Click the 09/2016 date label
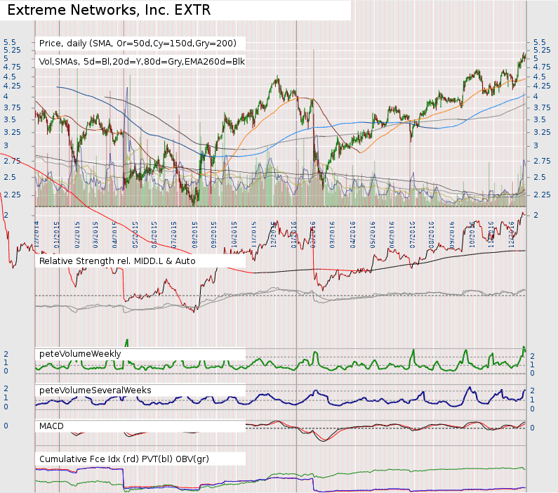 pos(452,235)
